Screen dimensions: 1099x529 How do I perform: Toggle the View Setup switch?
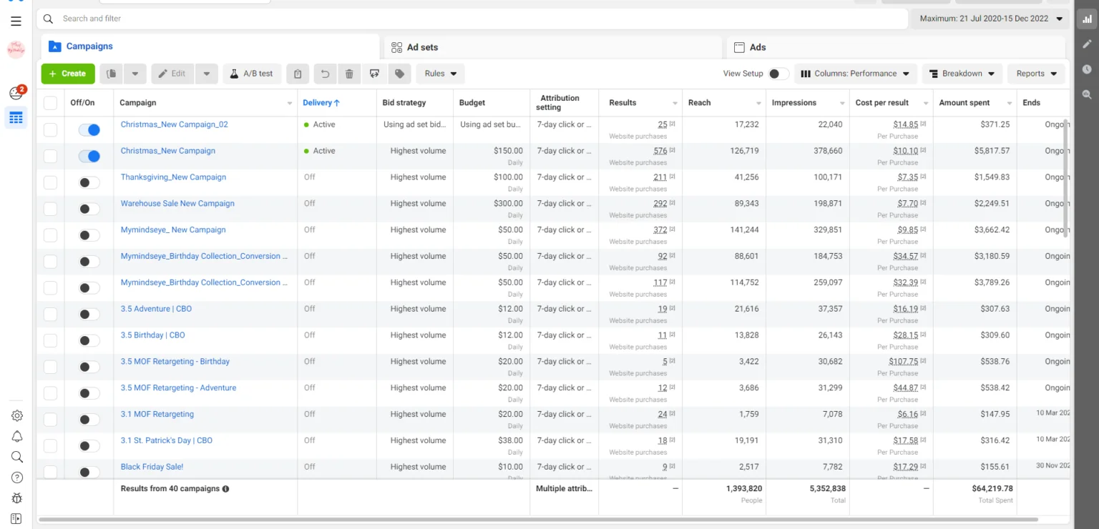778,74
